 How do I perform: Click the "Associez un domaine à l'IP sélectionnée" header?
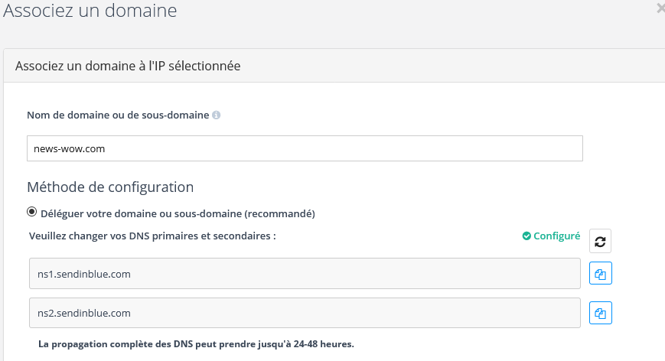[128, 67]
